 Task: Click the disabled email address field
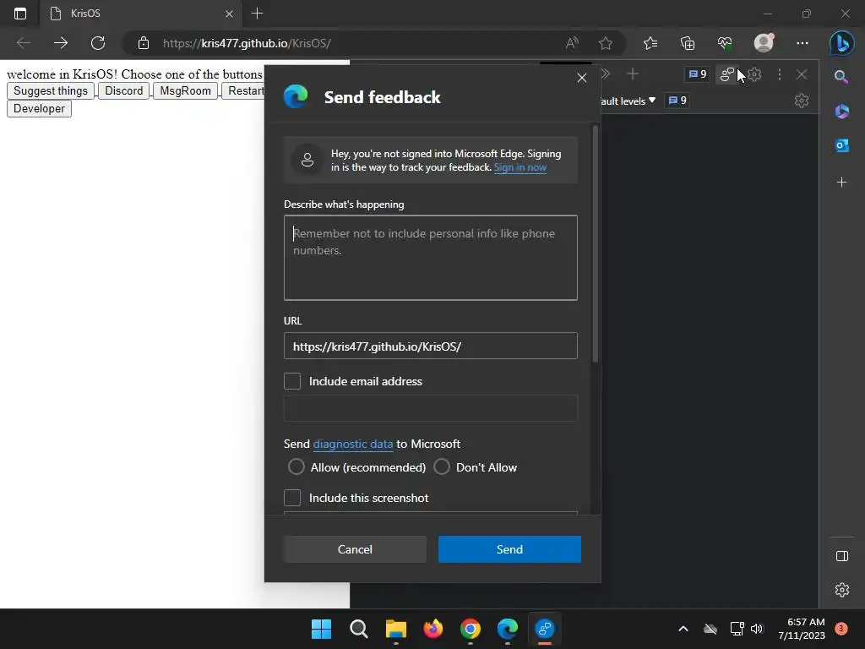click(430, 408)
